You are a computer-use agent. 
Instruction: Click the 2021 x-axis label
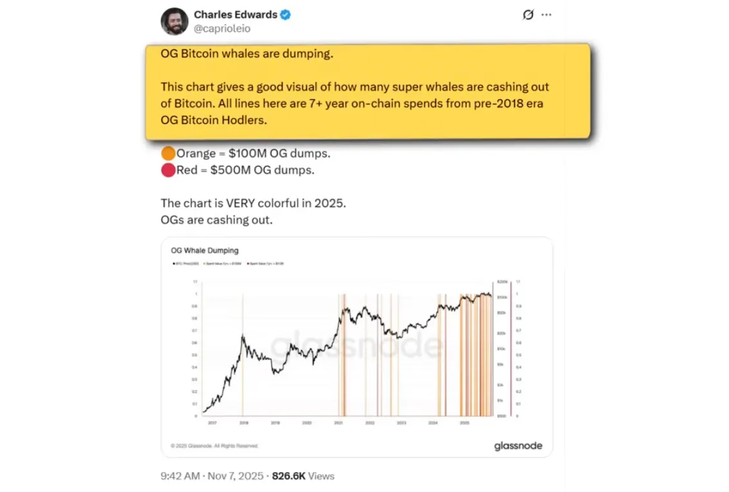coord(338,423)
